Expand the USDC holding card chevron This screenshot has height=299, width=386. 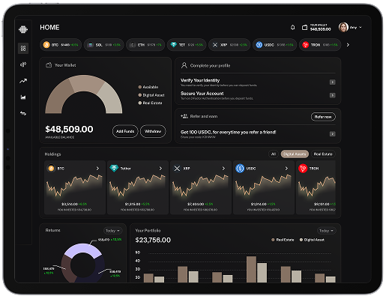pos(286,169)
